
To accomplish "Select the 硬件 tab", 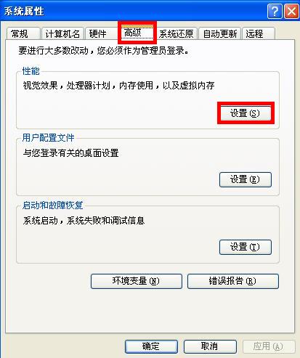I will [101, 33].
